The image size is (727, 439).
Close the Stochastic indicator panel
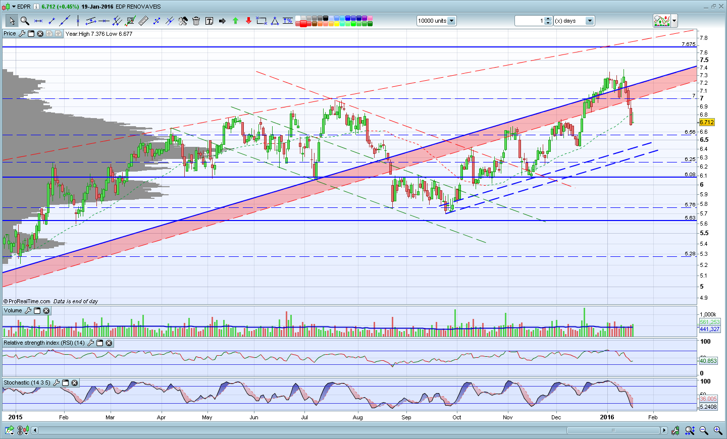click(74, 383)
